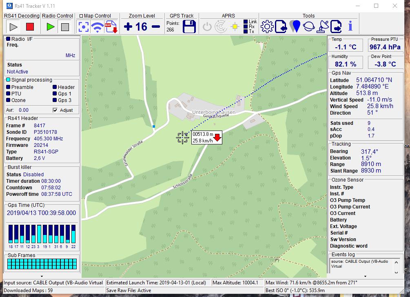Click the red arrow sonde marker on map
The width and height of the screenshot is (410, 297).
tap(217, 137)
